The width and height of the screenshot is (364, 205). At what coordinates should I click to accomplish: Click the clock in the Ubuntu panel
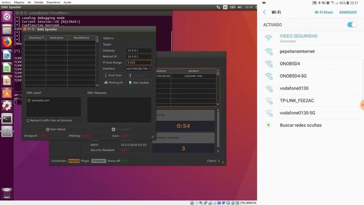point(249,7)
